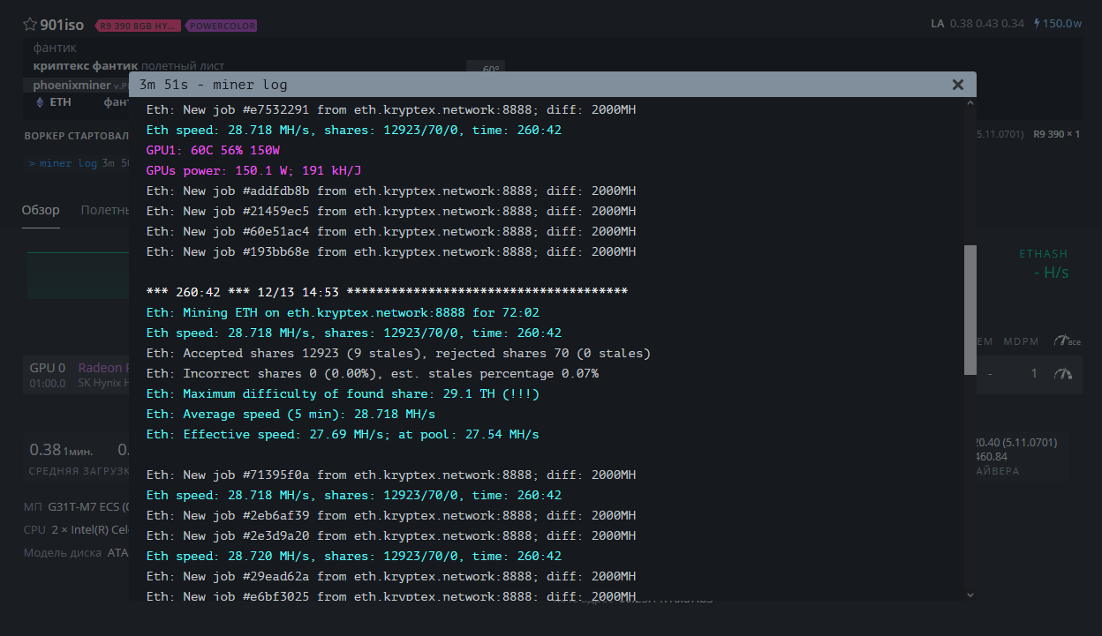This screenshot has height=636, width=1102.
Task: Click log line "New job #71395f0a"
Action: click(x=391, y=475)
